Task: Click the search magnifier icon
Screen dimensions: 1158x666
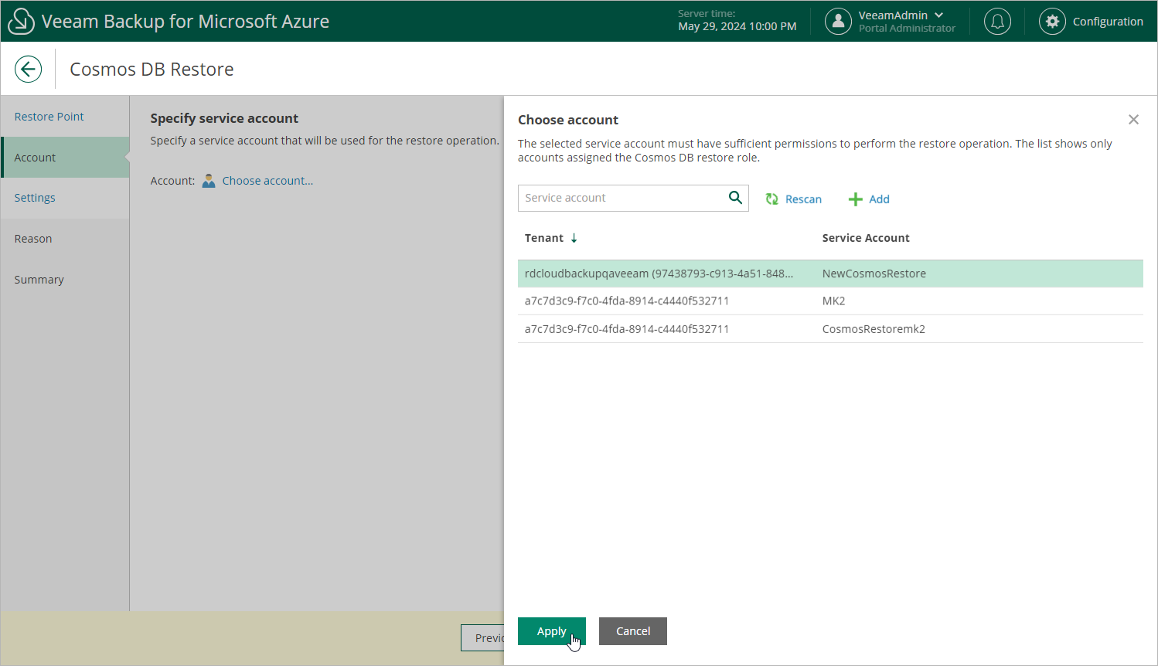Action: 735,198
